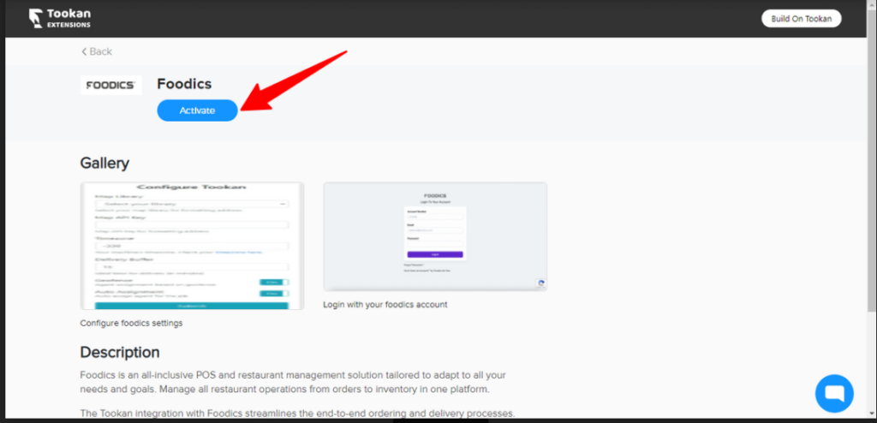This screenshot has width=877, height=423.
Task: Click the Description heading
Action: point(120,353)
